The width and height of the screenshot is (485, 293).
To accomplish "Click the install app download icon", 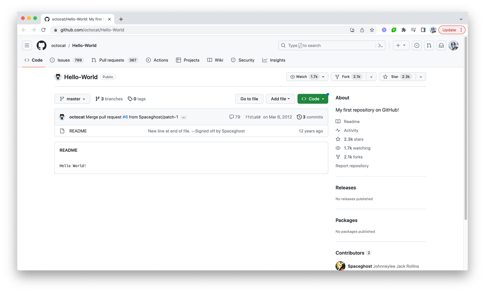I will pyautogui.click(x=352, y=30).
